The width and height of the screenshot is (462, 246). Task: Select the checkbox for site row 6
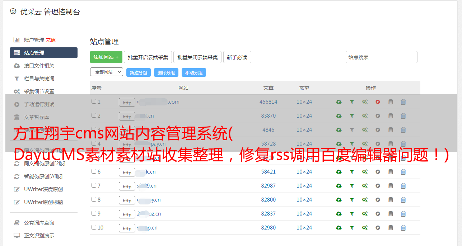94,171
